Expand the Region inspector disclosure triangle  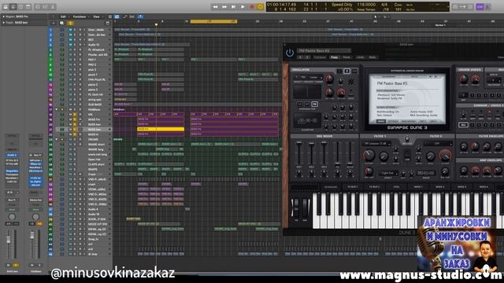[x=3, y=17]
